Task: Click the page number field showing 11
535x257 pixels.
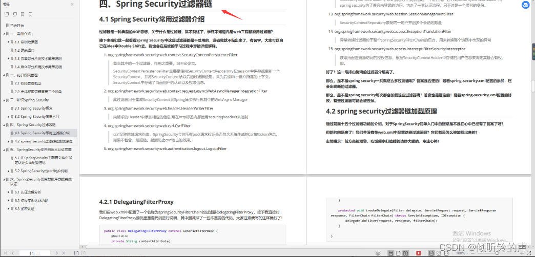Action: pyautogui.click(x=35, y=253)
